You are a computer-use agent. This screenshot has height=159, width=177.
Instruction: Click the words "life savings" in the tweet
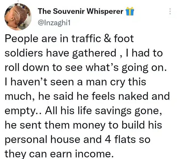tap(102, 109)
